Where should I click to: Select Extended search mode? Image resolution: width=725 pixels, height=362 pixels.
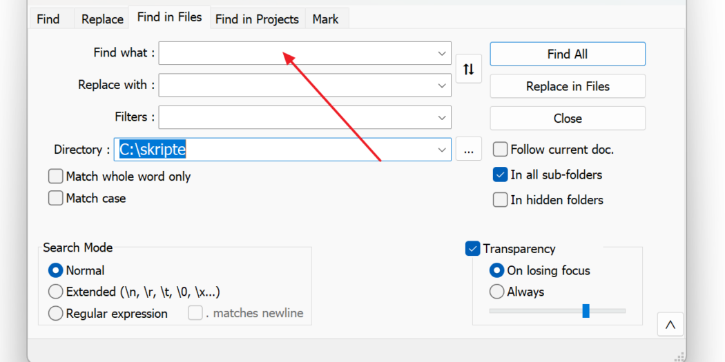point(55,292)
